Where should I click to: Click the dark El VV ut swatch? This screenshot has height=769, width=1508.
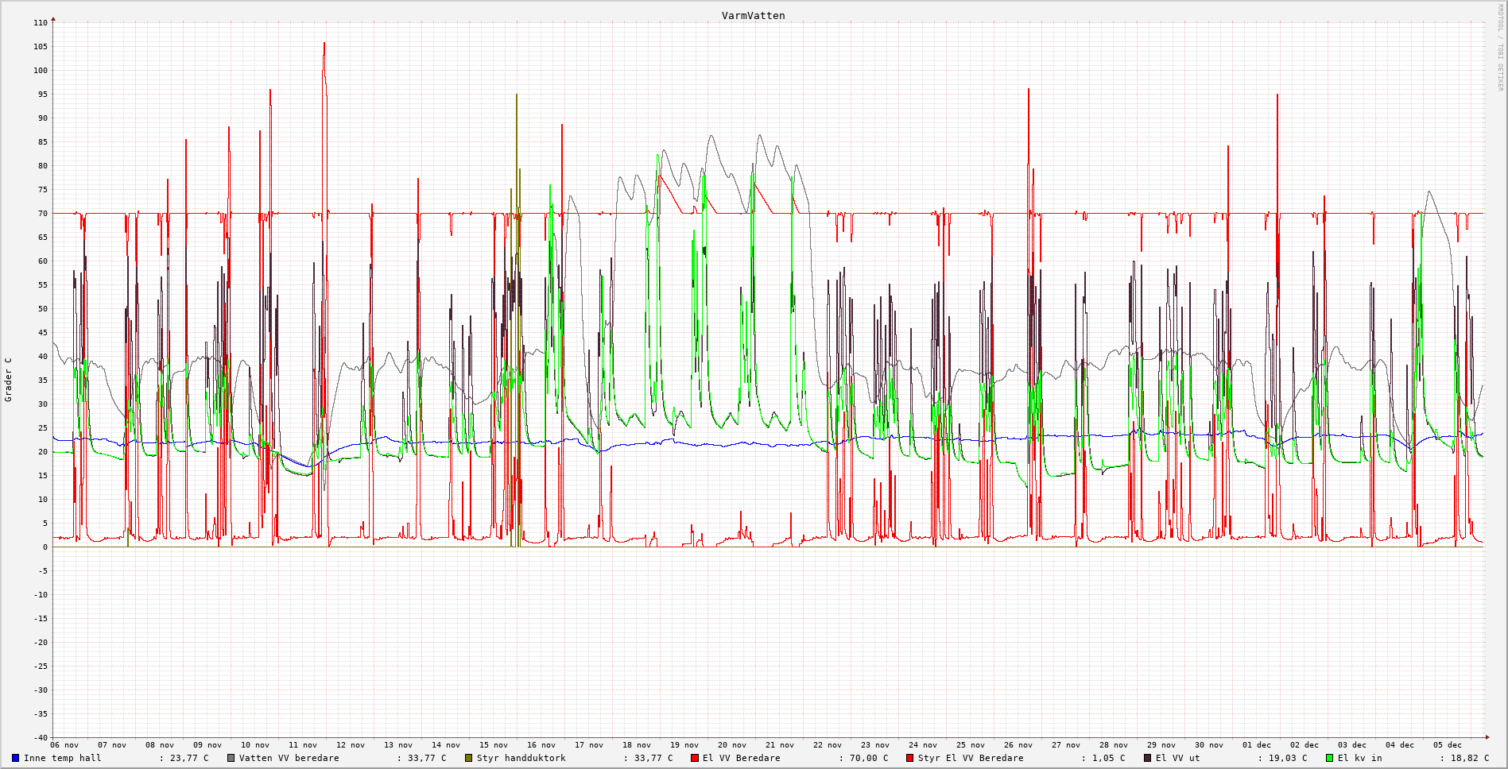click(1148, 758)
